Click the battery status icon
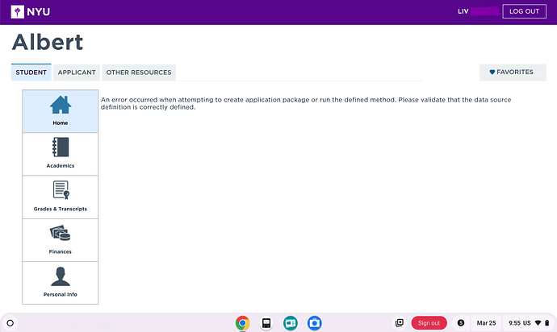557x332 pixels. [547, 323]
